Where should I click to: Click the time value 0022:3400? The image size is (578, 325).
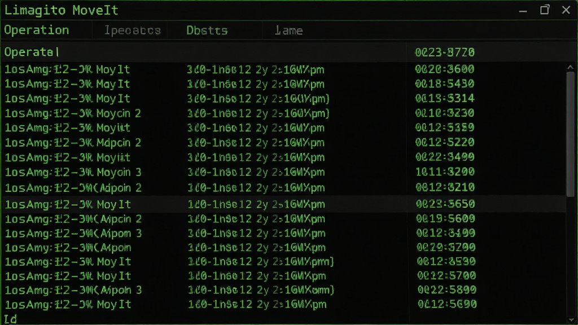tap(445, 157)
